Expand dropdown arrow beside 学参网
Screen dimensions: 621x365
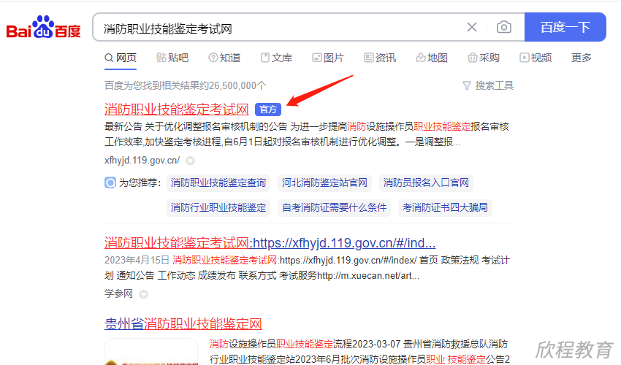(x=143, y=294)
